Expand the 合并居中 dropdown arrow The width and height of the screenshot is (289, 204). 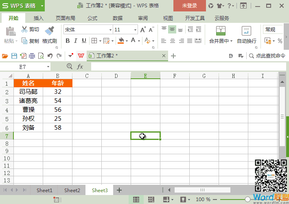(x=231, y=41)
